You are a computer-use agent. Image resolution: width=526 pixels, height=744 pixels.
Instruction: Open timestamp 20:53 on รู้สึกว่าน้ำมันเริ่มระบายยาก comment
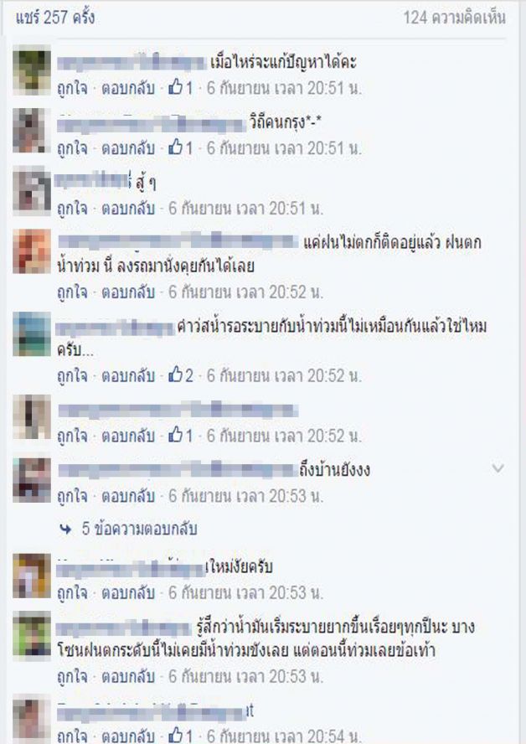[245, 675]
